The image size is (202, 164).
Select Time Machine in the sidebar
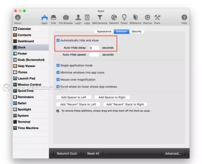(x=31, y=128)
